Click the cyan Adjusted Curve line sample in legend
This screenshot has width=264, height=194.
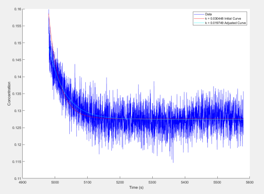tap(199, 23)
